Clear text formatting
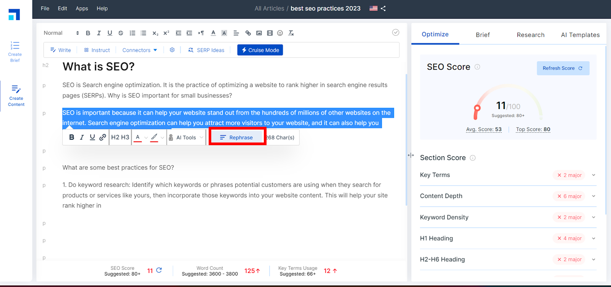Image resolution: width=611 pixels, height=287 pixels. (x=291, y=33)
